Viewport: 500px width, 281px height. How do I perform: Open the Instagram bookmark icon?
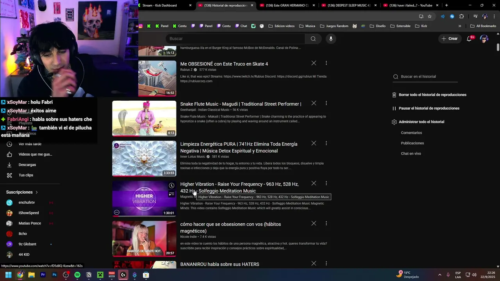pyautogui.click(x=141, y=26)
